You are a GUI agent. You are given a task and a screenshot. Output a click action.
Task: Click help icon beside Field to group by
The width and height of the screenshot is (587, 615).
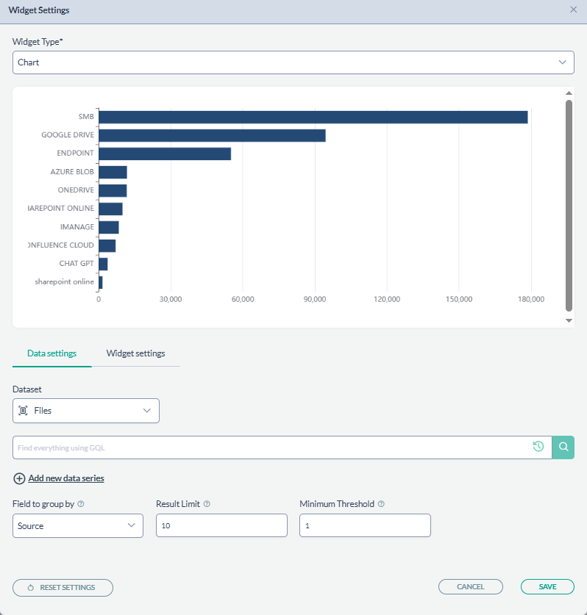(x=81, y=504)
